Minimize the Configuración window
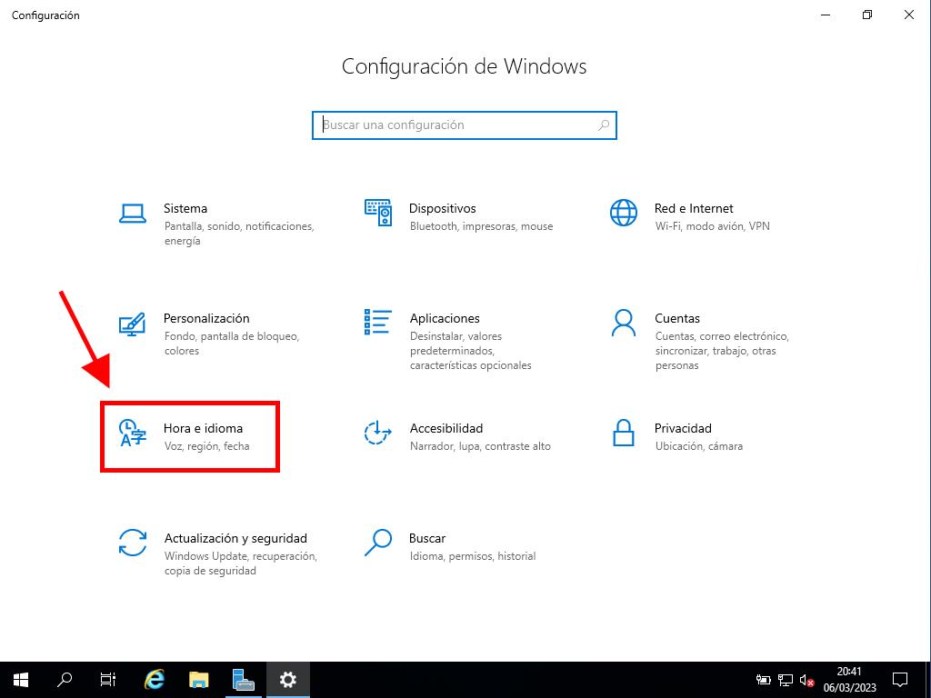 click(826, 15)
